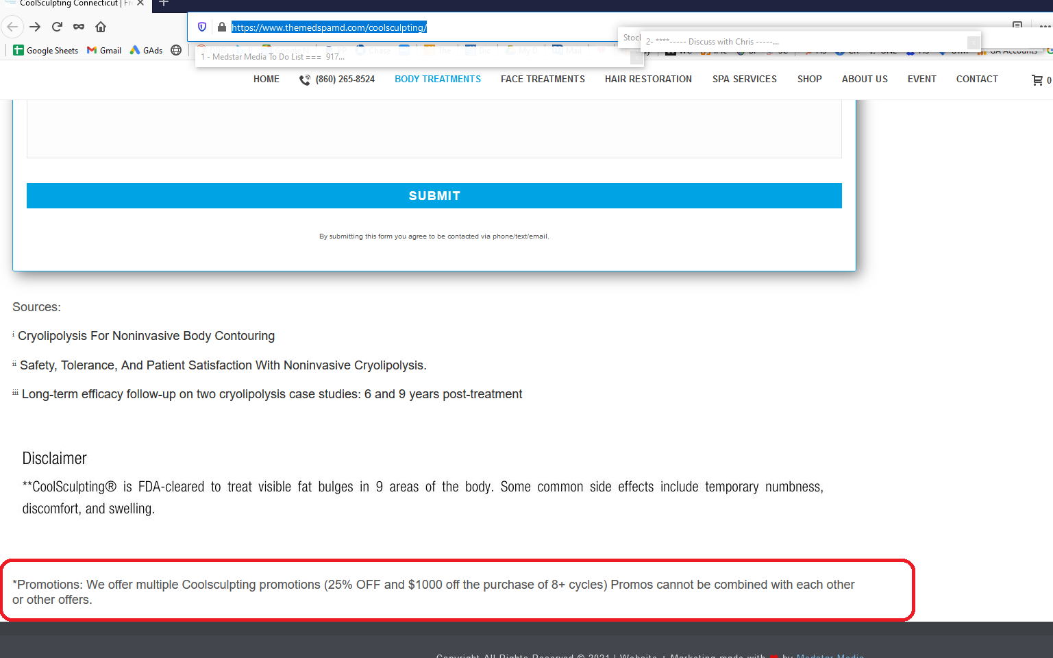
Task: Open BODY TREATMENTS menu
Action: (x=438, y=79)
